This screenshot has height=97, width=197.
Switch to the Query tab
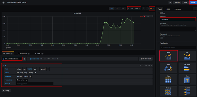tap(8, 54)
